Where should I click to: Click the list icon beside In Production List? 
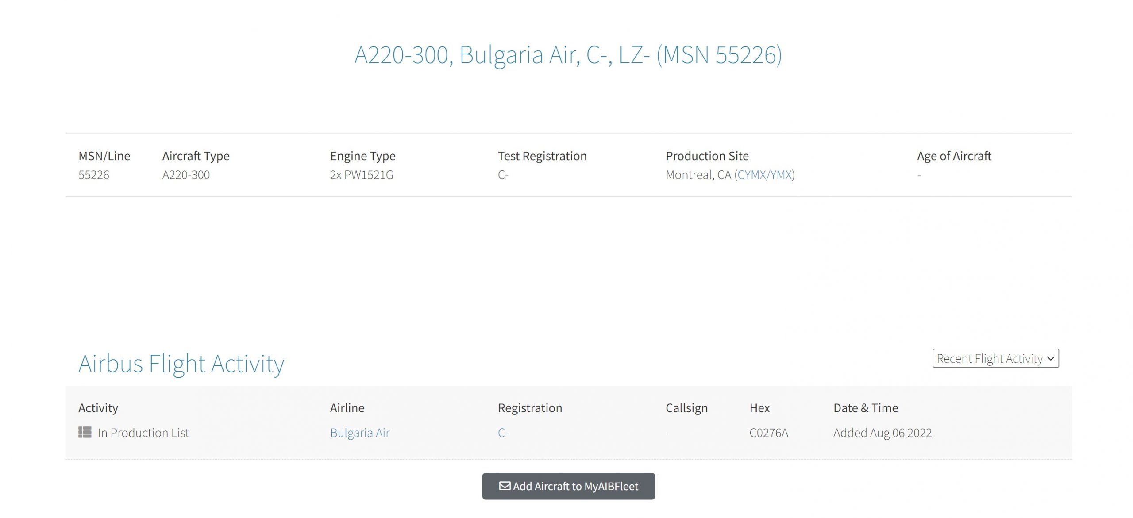pos(85,432)
